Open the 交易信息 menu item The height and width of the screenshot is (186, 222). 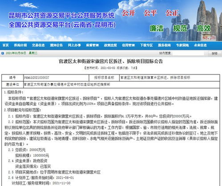[38, 45]
